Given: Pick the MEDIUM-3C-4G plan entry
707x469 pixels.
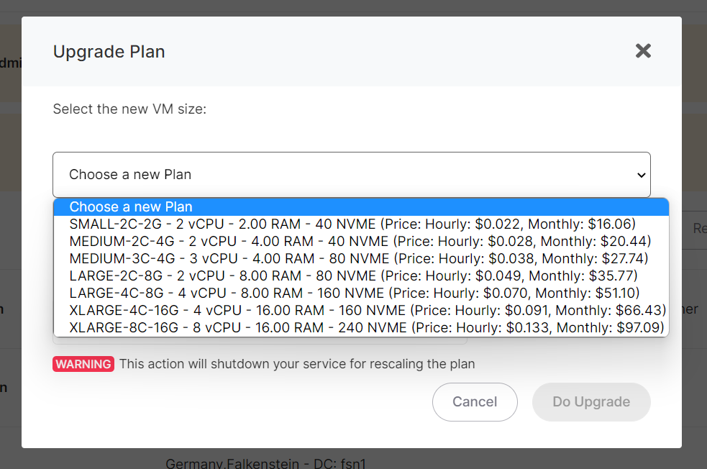Looking at the screenshot, I should pyautogui.click(x=288, y=259).
